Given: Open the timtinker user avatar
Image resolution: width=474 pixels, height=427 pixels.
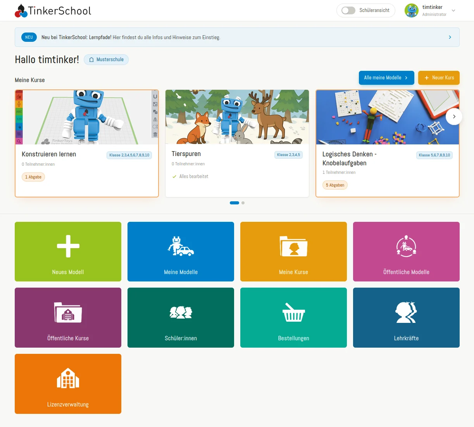Looking at the screenshot, I should [411, 10].
